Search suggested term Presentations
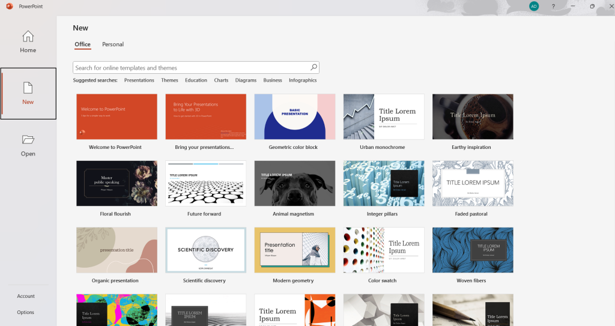 (x=139, y=80)
